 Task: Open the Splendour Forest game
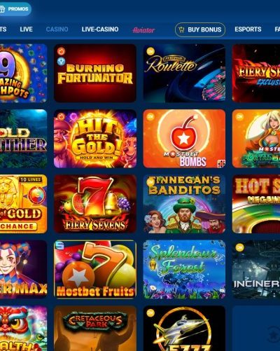pos(184,269)
